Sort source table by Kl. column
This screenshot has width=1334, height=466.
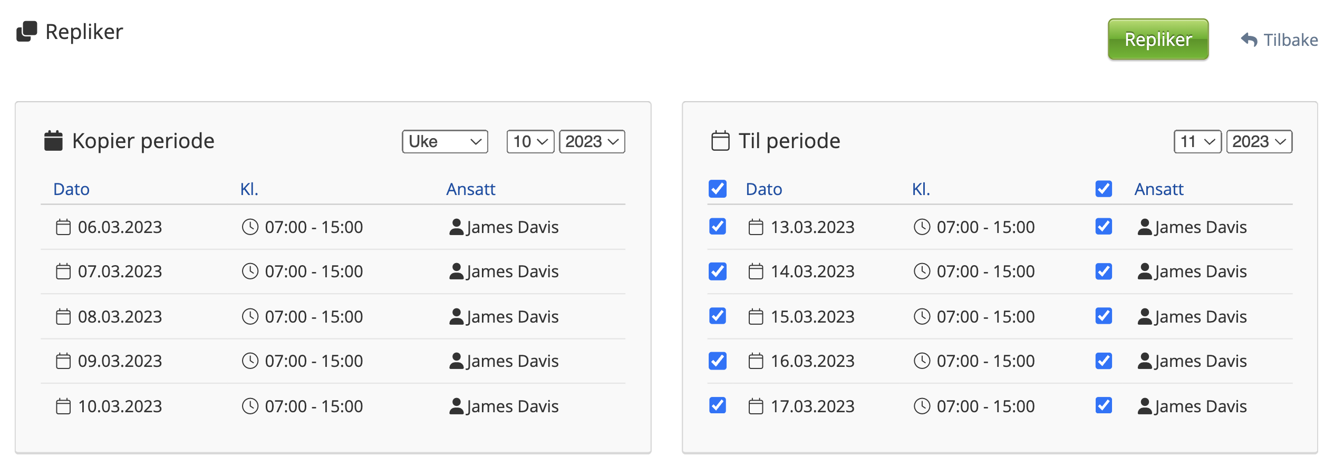(249, 189)
